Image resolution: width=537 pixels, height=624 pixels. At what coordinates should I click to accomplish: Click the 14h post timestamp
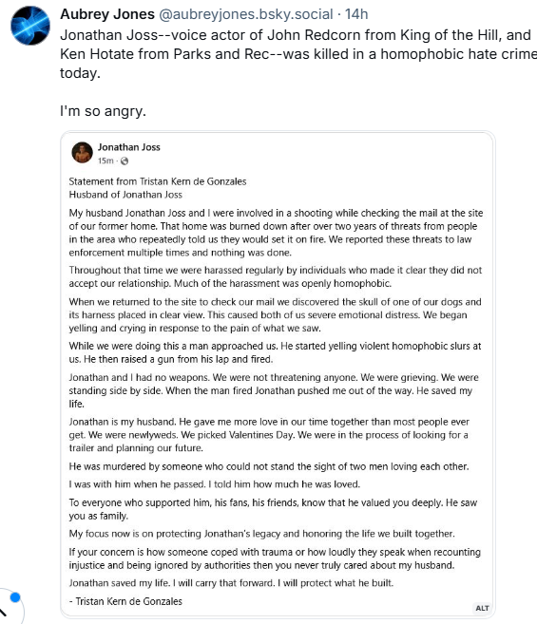(356, 14)
